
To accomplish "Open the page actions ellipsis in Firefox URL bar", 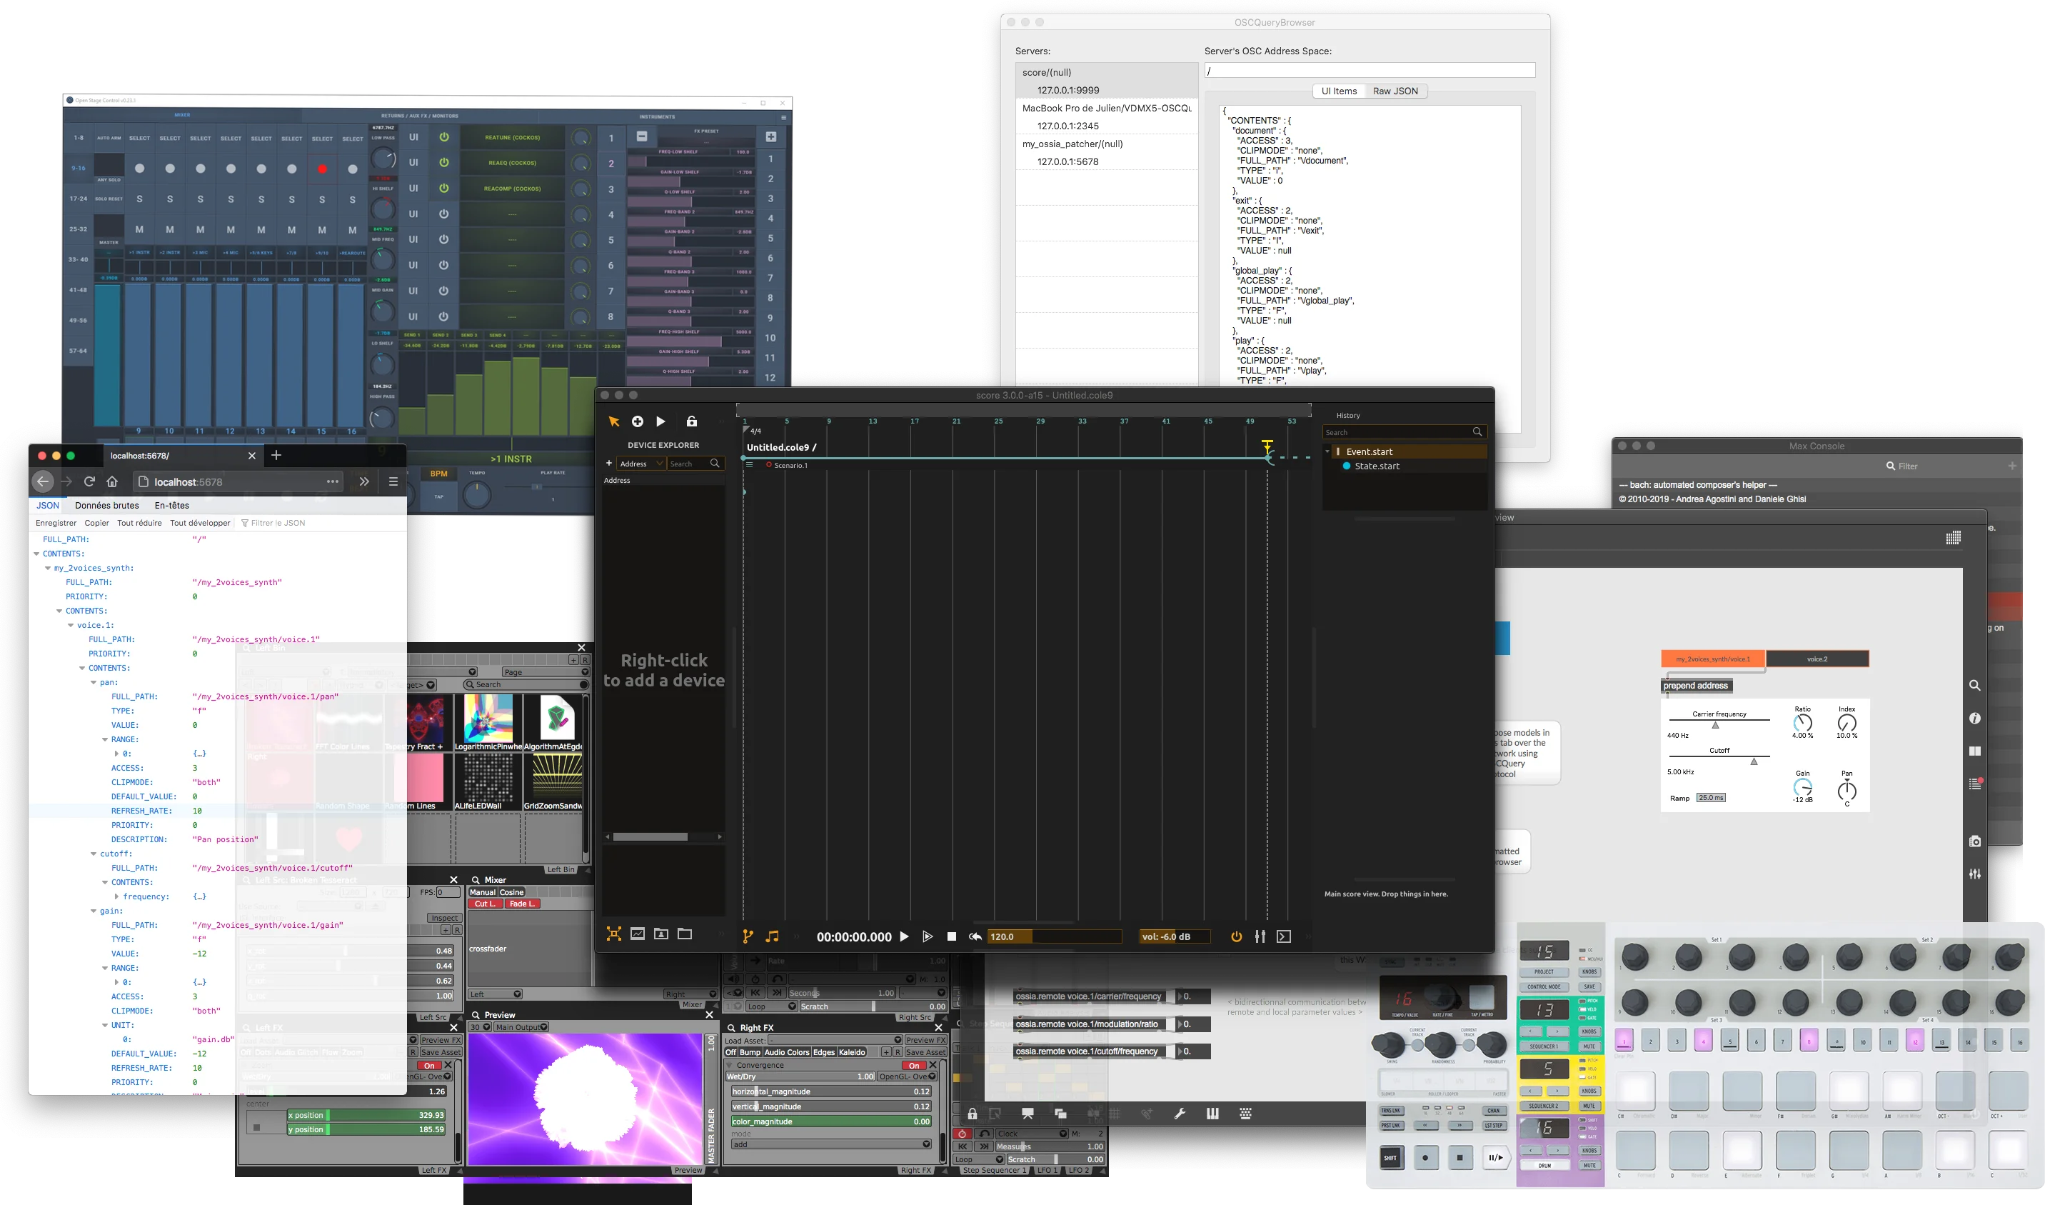I will [x=333, y=481].
